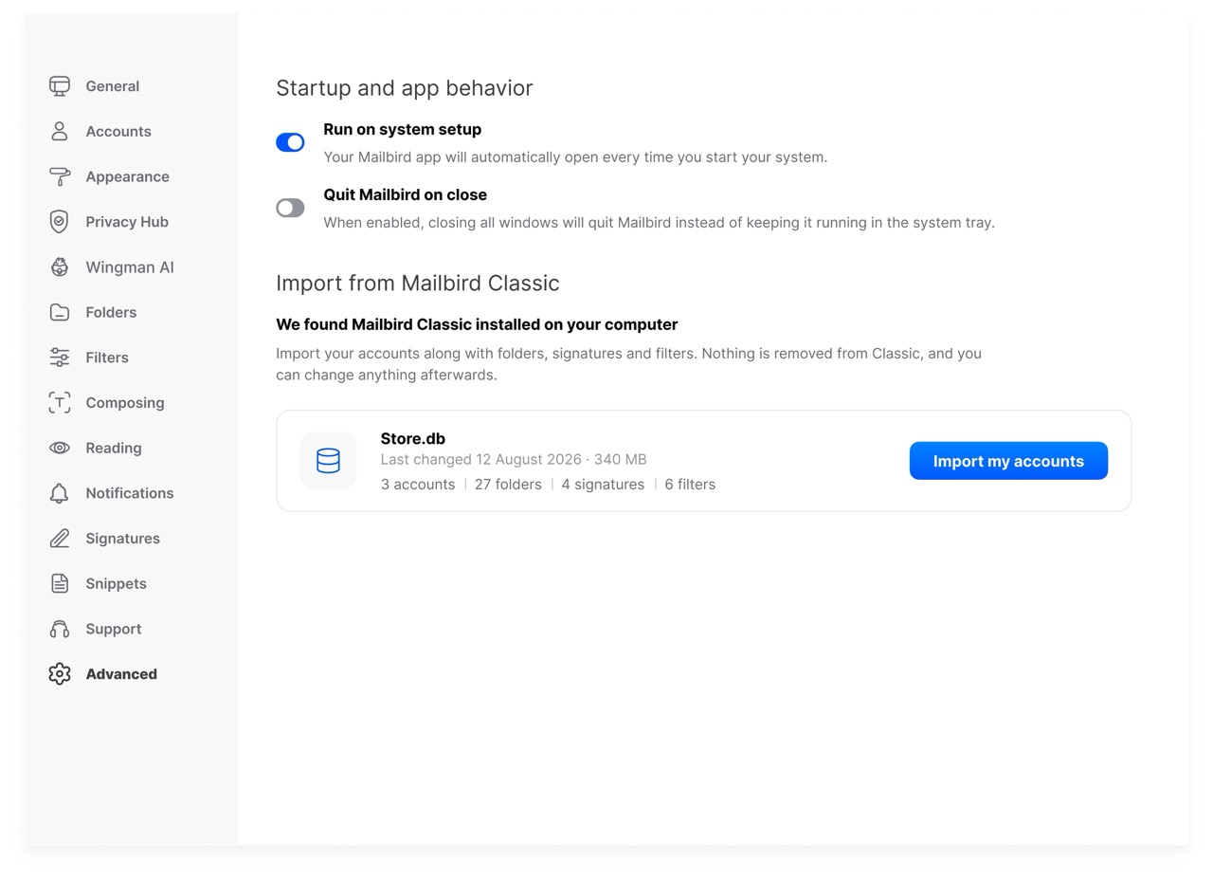The image size is (1213, 881).
Task: Click 'Last changed 12 August 2026' text
Action: 480,460
